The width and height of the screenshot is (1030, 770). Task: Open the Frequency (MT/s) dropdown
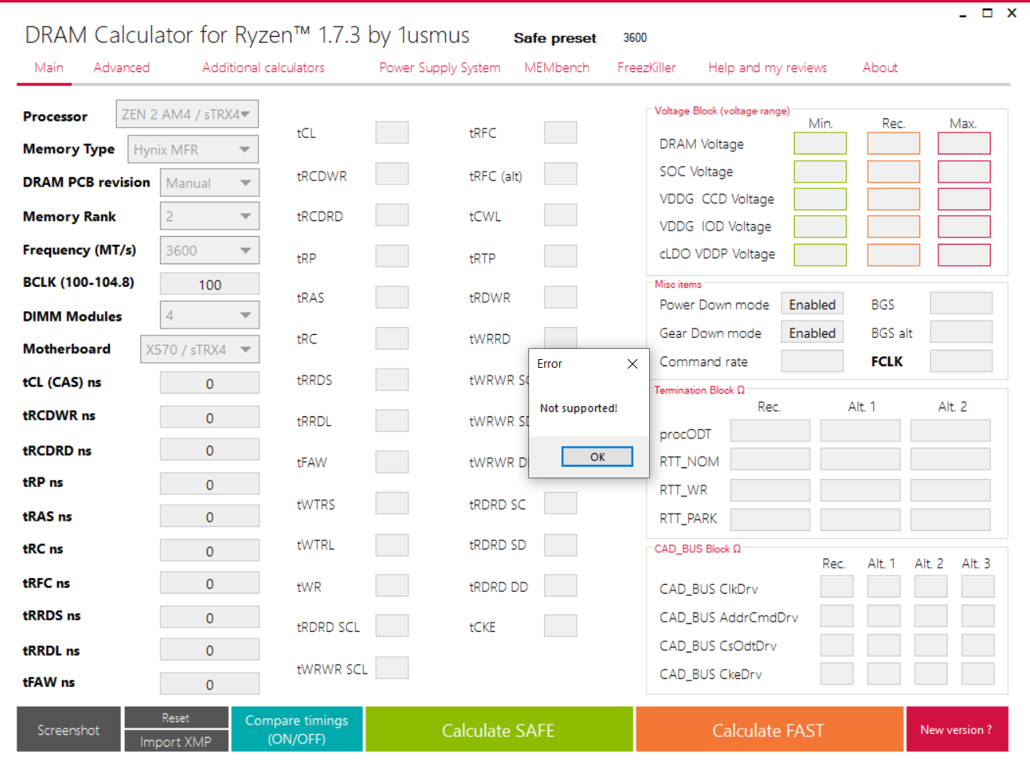tap(209, 250)
